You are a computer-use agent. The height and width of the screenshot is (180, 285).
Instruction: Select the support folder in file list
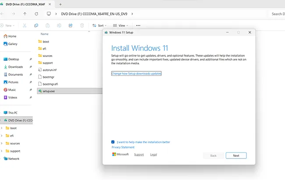[46, 63]
